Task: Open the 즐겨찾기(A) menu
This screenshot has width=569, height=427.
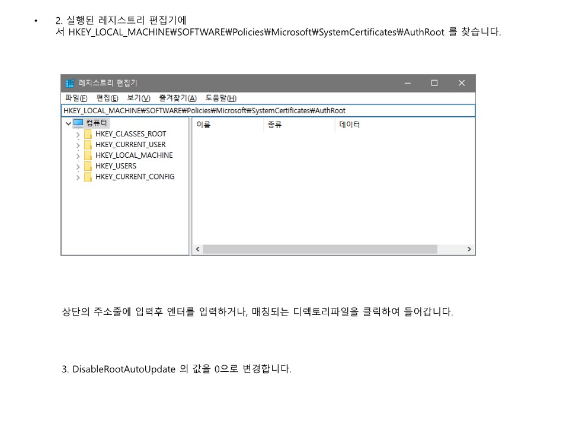Action: point(178,98)
